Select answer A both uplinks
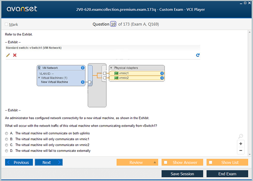 [7, 133]
